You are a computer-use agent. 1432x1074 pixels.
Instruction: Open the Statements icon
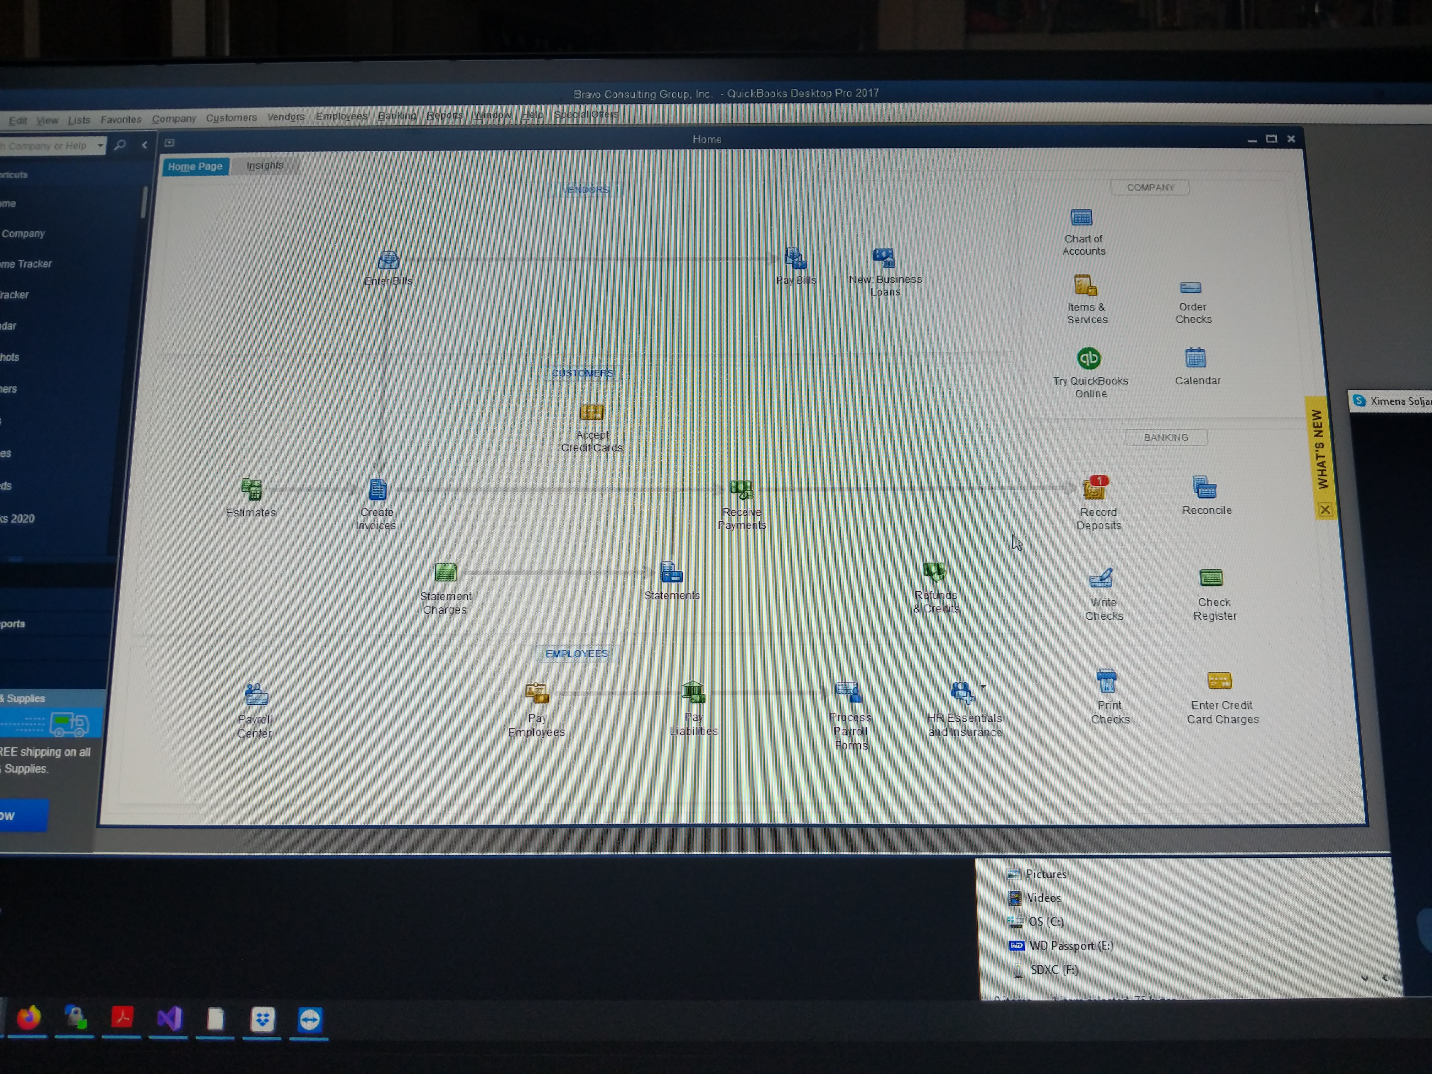pyautogui.click(x=671, y=572)
